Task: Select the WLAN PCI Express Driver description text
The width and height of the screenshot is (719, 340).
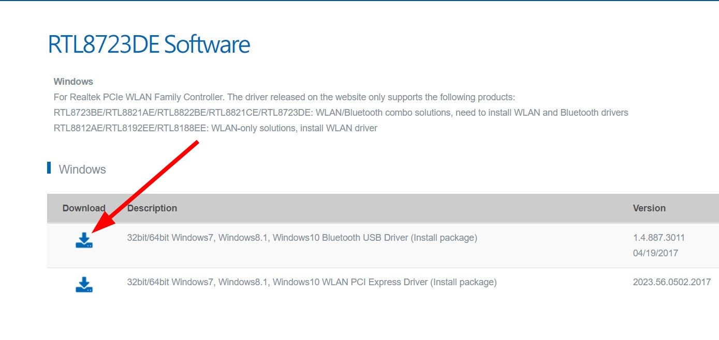Action: 312,282
